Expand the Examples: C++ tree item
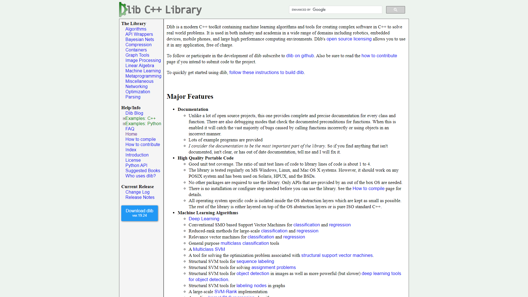 pyautogui.click(x=124, y=118)
